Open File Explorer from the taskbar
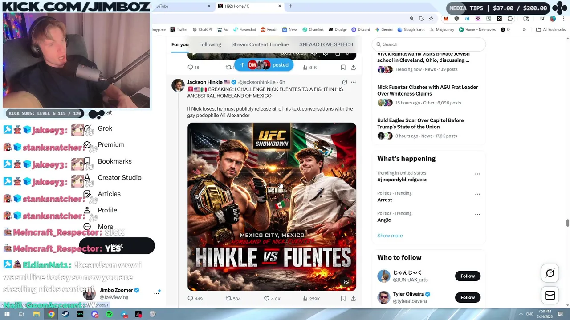 tap(37, 314)
